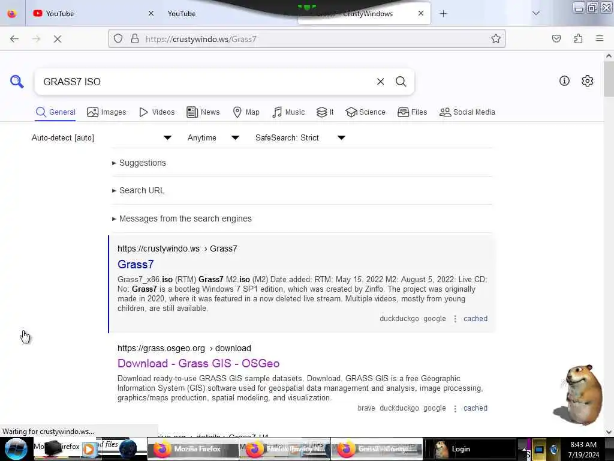This screenshot has height=461, width=614.
Task: Select the Files search category
Action: tap(412, 112)
